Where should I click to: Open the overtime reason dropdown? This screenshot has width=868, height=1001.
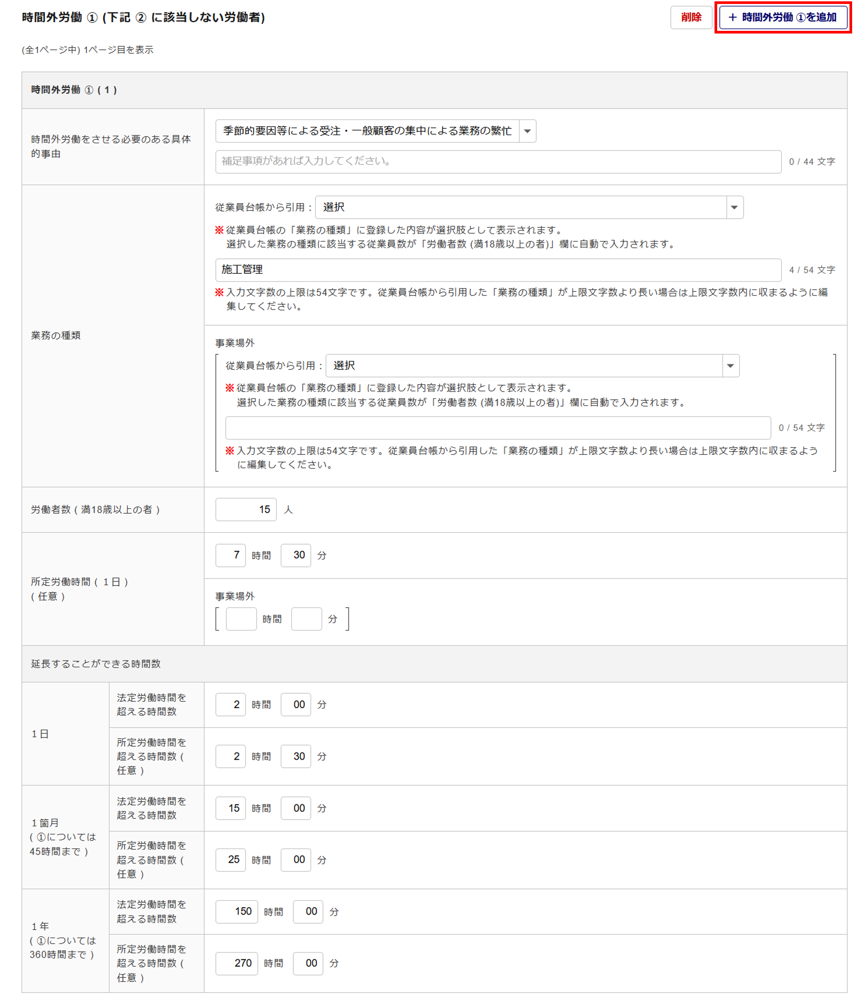(375, 131)
